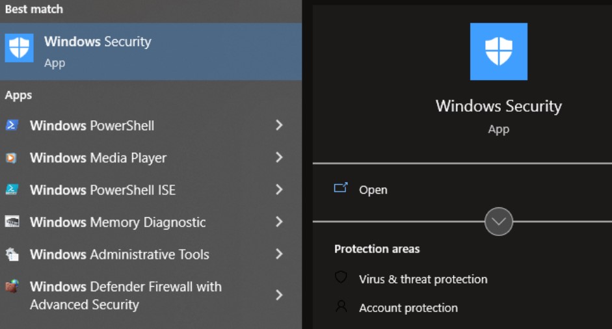Click the large Windows Security tile in preview pane
612x329 pixels.
pyautogui.click(x=498, y=51)
